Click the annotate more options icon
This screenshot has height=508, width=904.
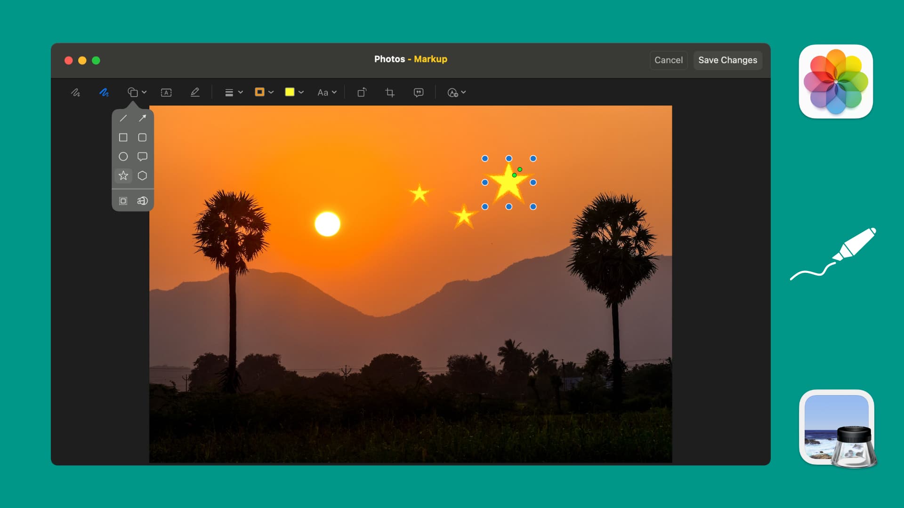tap(452, 93)
